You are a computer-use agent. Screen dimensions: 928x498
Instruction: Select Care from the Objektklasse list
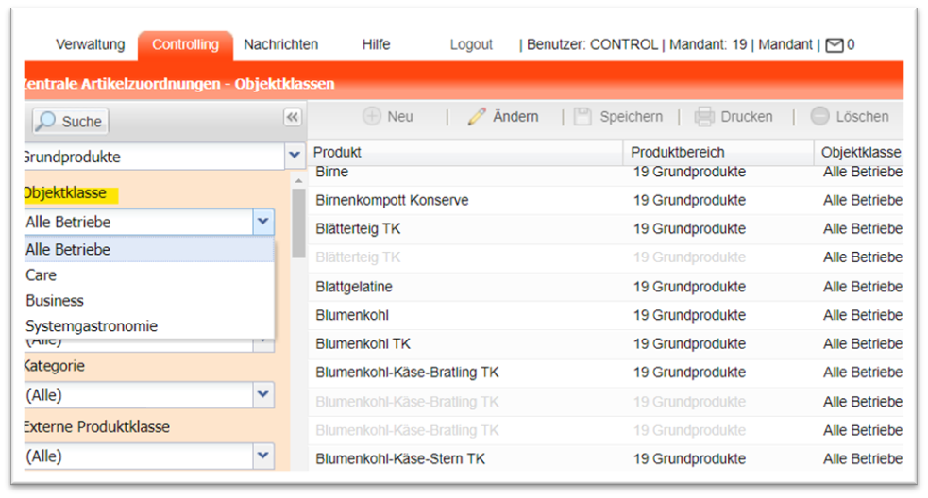pos(42,275)
